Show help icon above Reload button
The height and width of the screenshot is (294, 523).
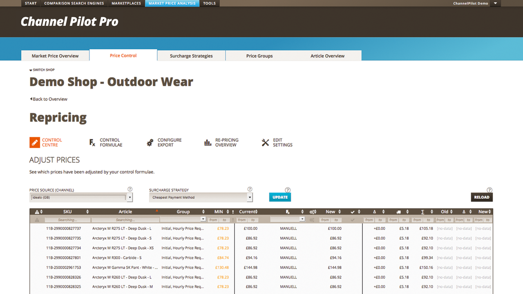click(489, 190)
